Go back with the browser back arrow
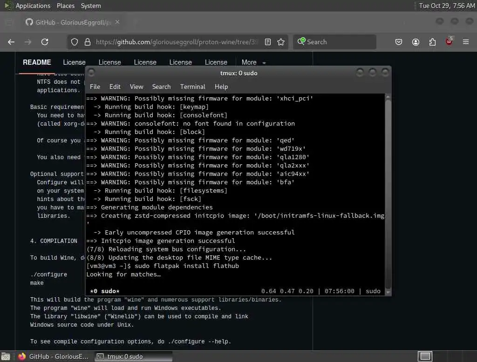 (x=11, y=42)
